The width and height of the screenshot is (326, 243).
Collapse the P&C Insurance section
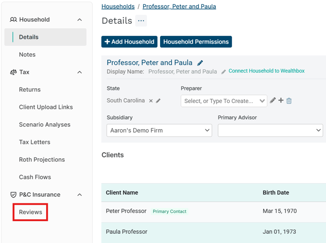(79, 195)
